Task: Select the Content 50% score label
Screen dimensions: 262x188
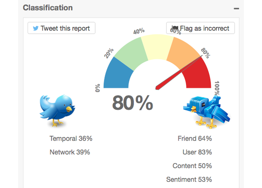Action: [x=192, y=166]
